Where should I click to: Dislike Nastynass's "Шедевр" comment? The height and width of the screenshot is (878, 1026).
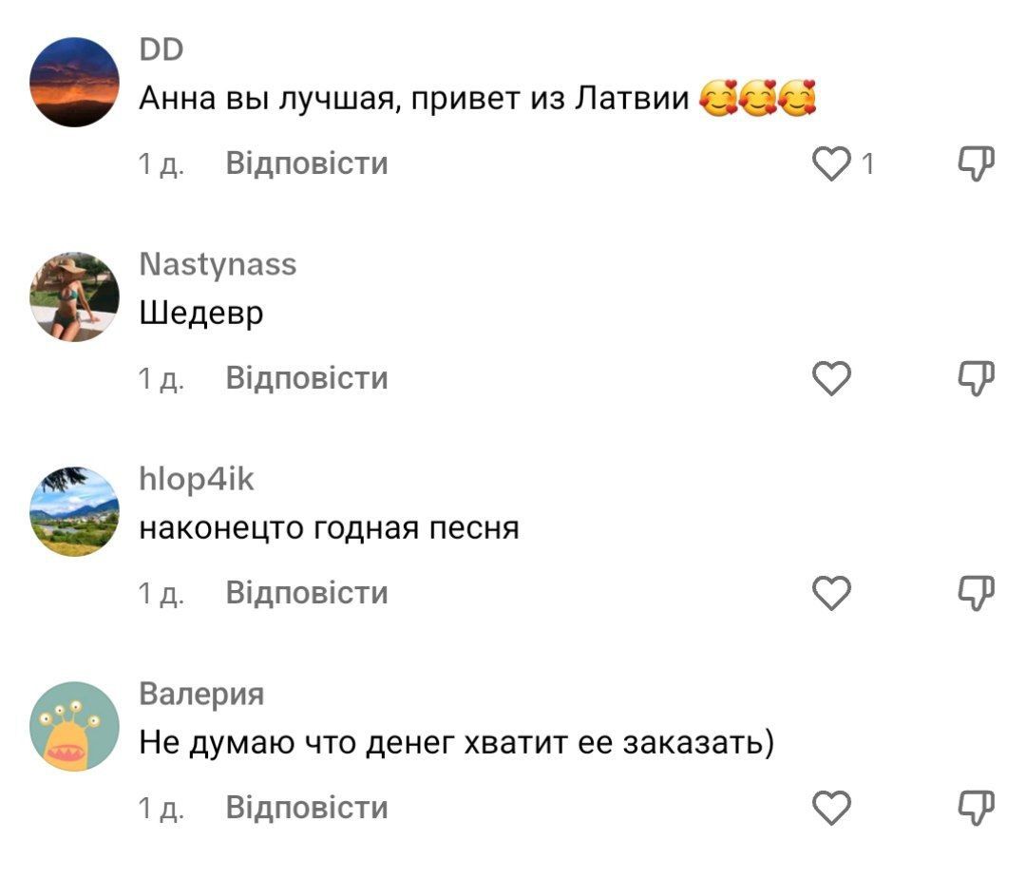pyautogui.click(x=977, y=378)
